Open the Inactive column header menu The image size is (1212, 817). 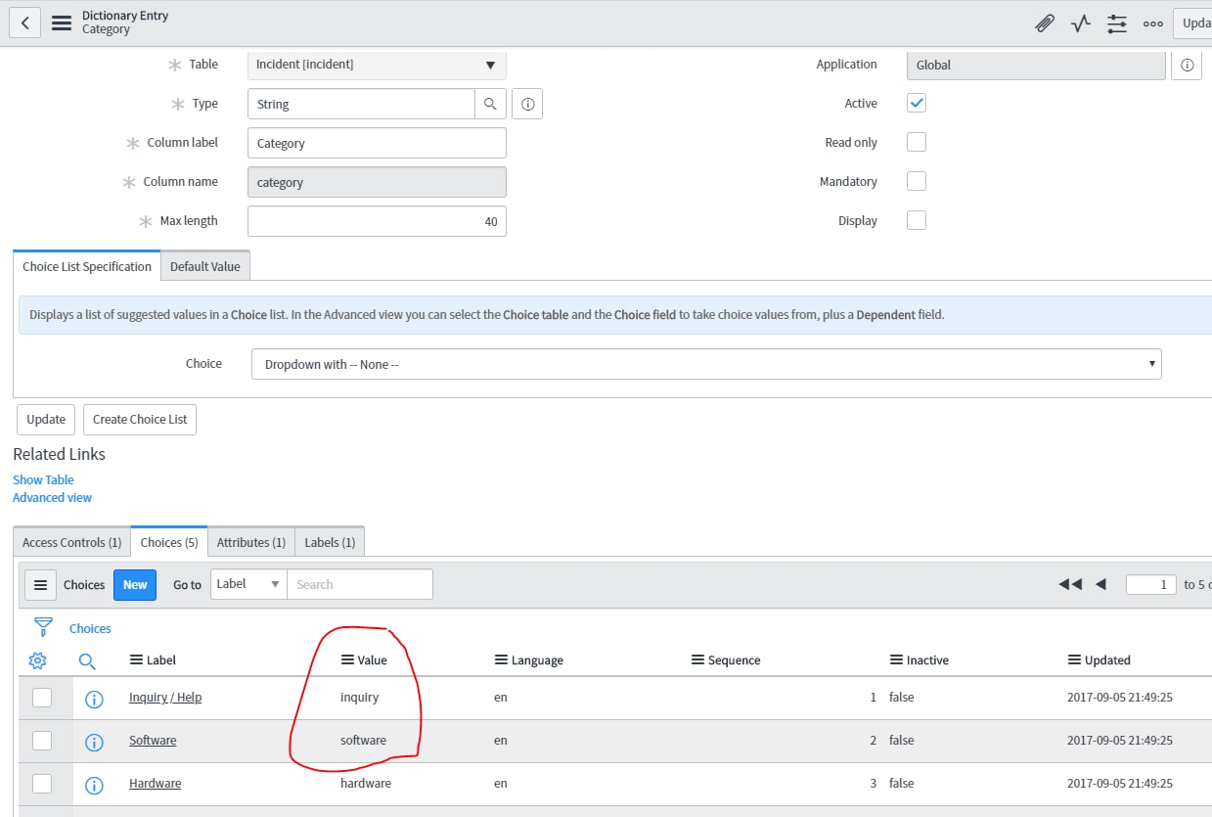click(896, 660)
